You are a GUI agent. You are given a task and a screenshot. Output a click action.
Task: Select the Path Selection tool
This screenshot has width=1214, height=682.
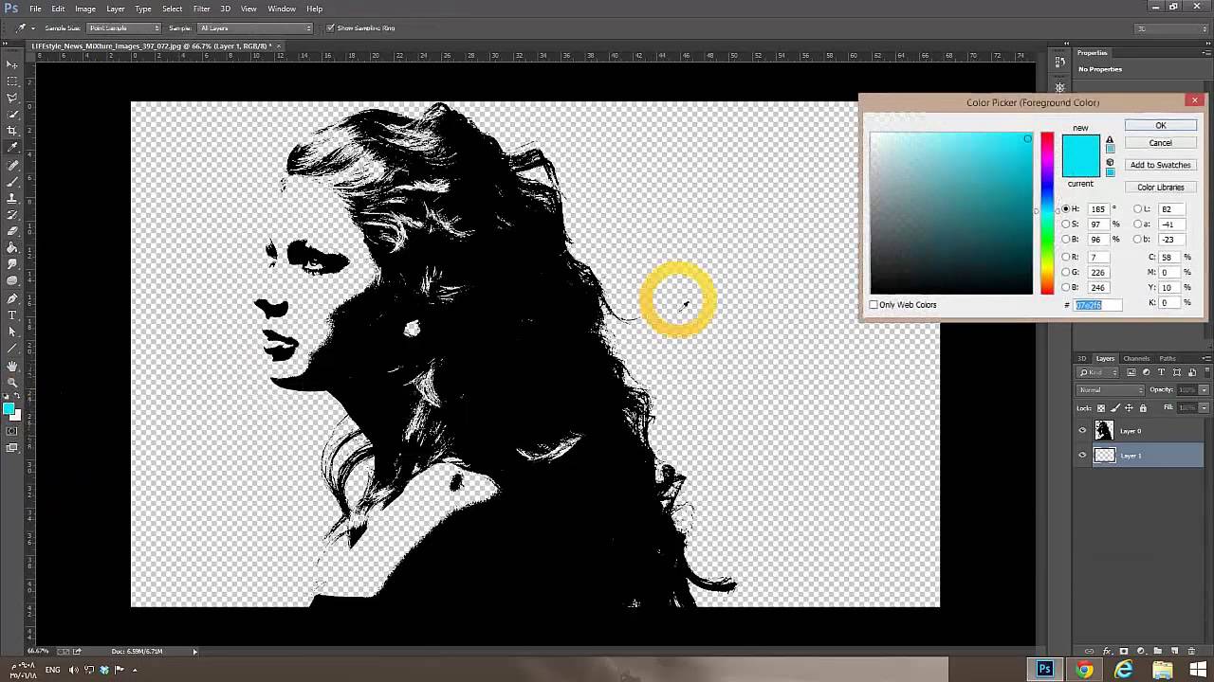click(12, 332)
